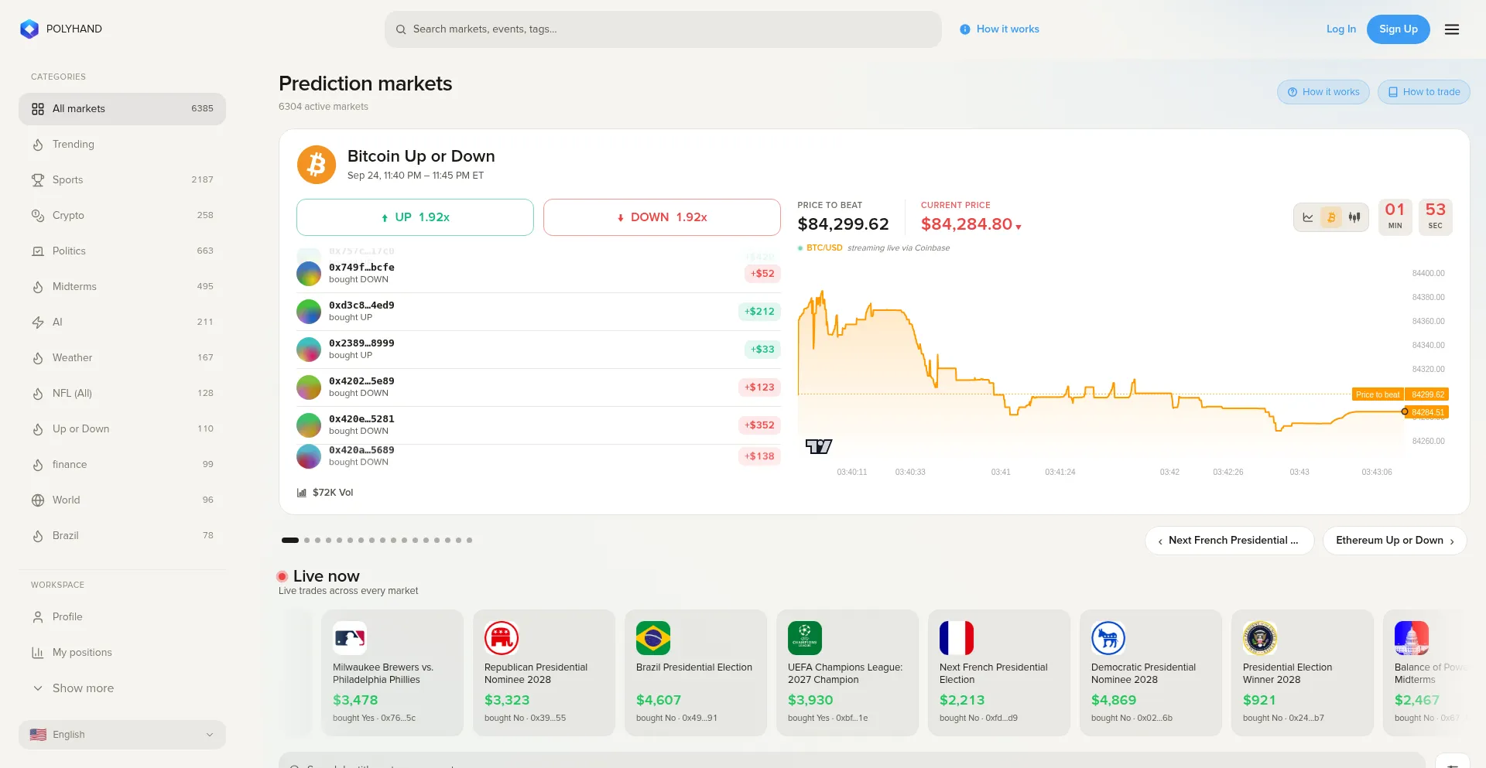Click the search magnifier icon

pyautogui.click(x=401, y=29)
